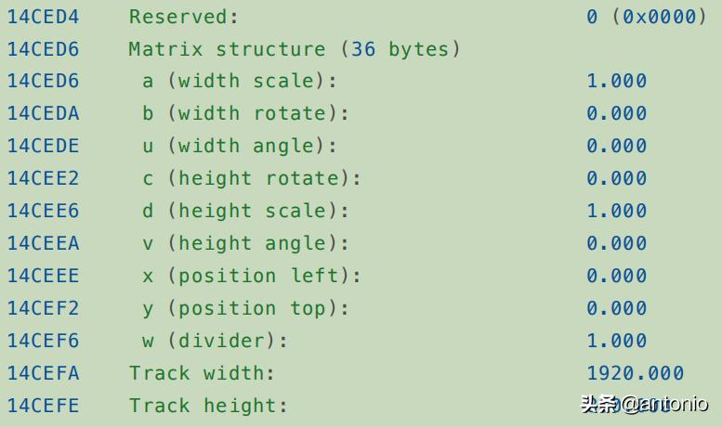The height and width of the screenshot is (427, 722).
Task: Select the "w (divider):" label
Action: [x=216, y=342]
